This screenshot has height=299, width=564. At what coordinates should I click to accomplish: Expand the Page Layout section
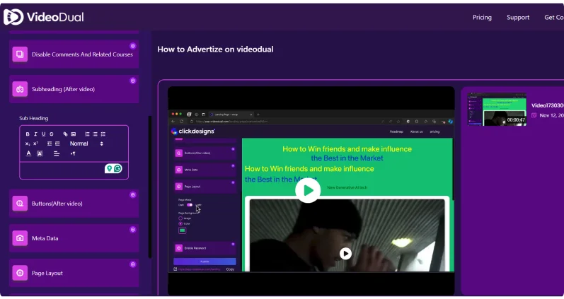(47, 273)
